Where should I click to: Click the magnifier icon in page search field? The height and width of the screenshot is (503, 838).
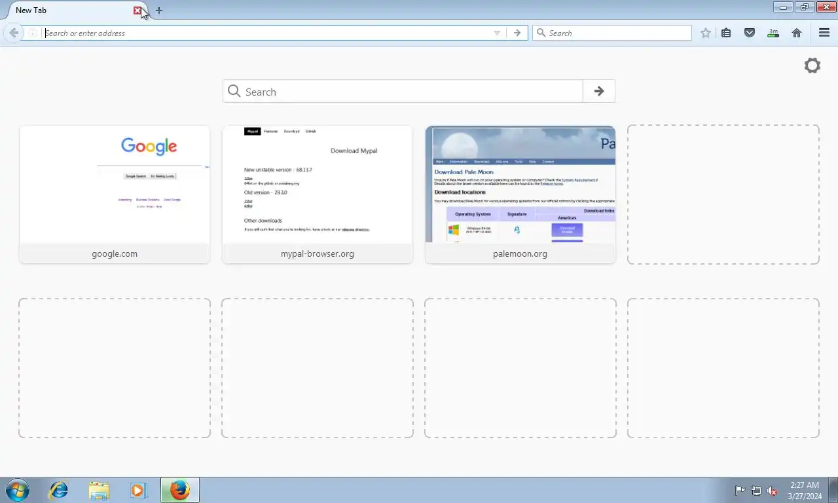pos(234,91)
